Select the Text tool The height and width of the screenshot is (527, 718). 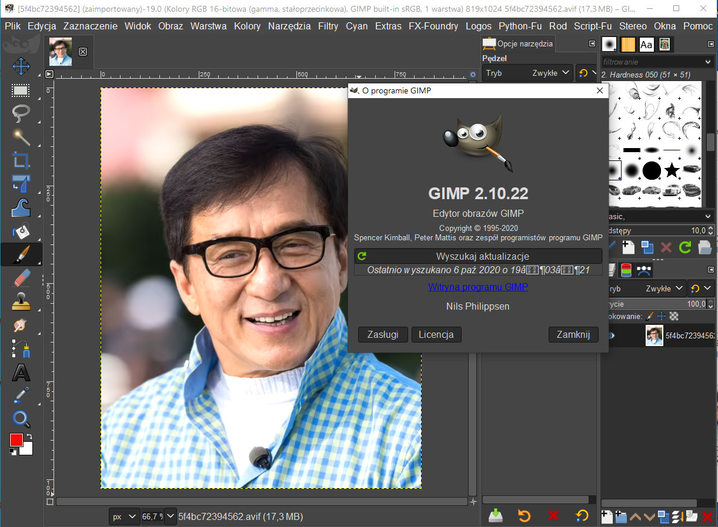pos(21,372)
